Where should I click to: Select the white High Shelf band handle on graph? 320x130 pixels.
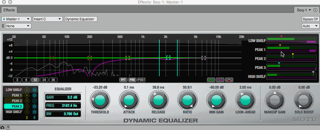(204, 58)
